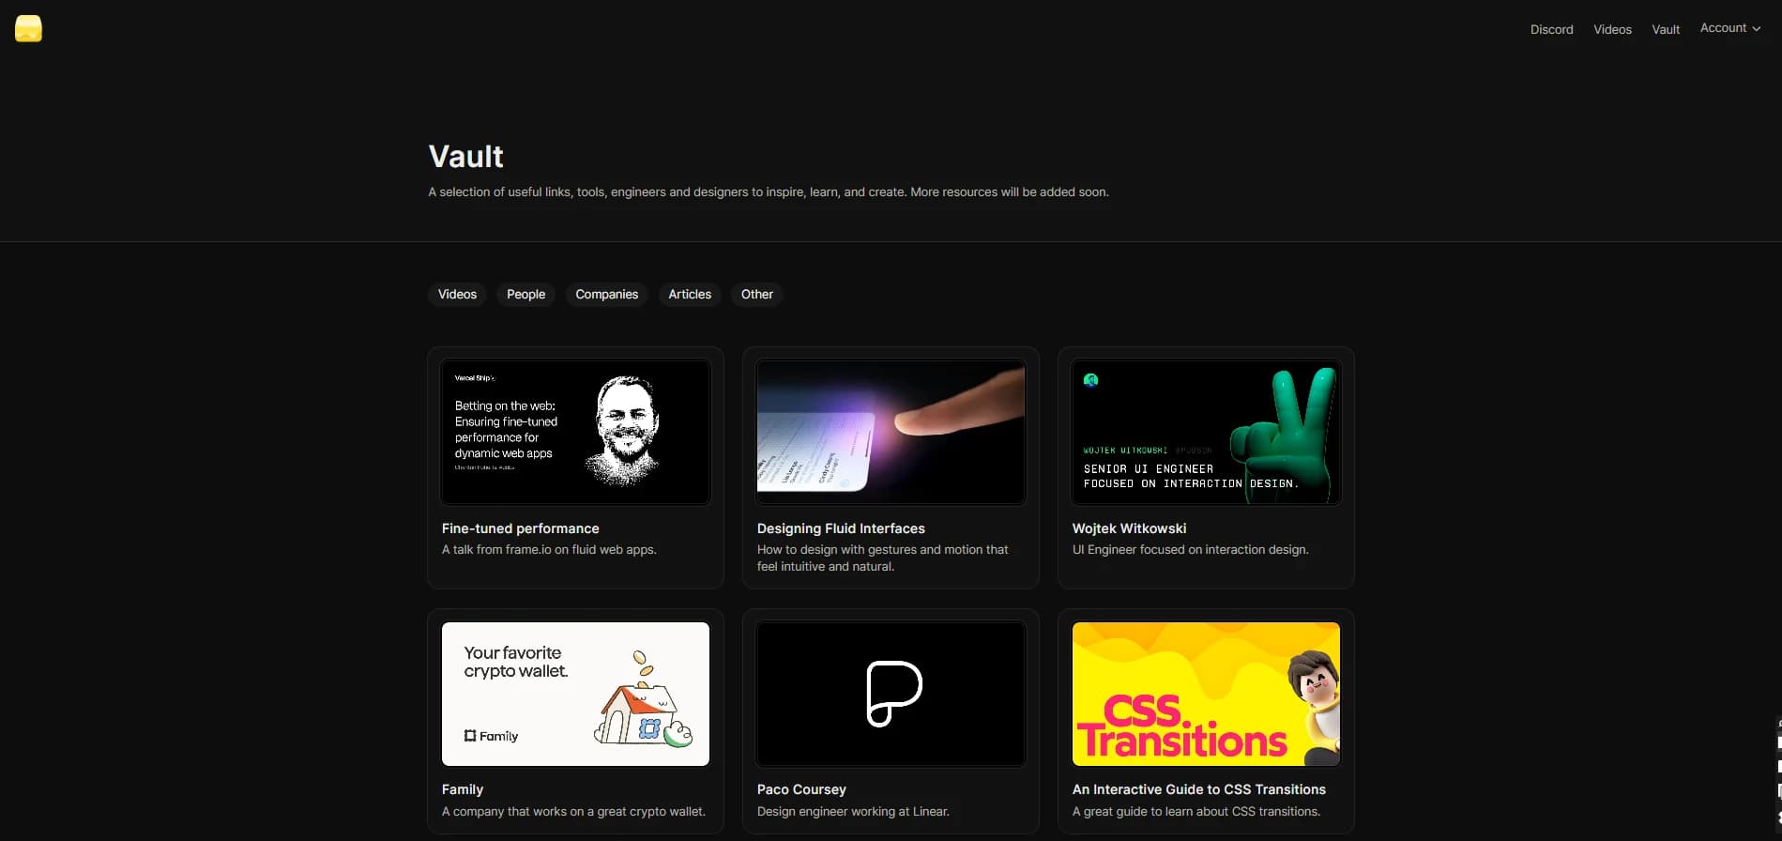Screen dimensions: 1782x841
Task: Select the Companies filter pill
Action: coord(606,295)
